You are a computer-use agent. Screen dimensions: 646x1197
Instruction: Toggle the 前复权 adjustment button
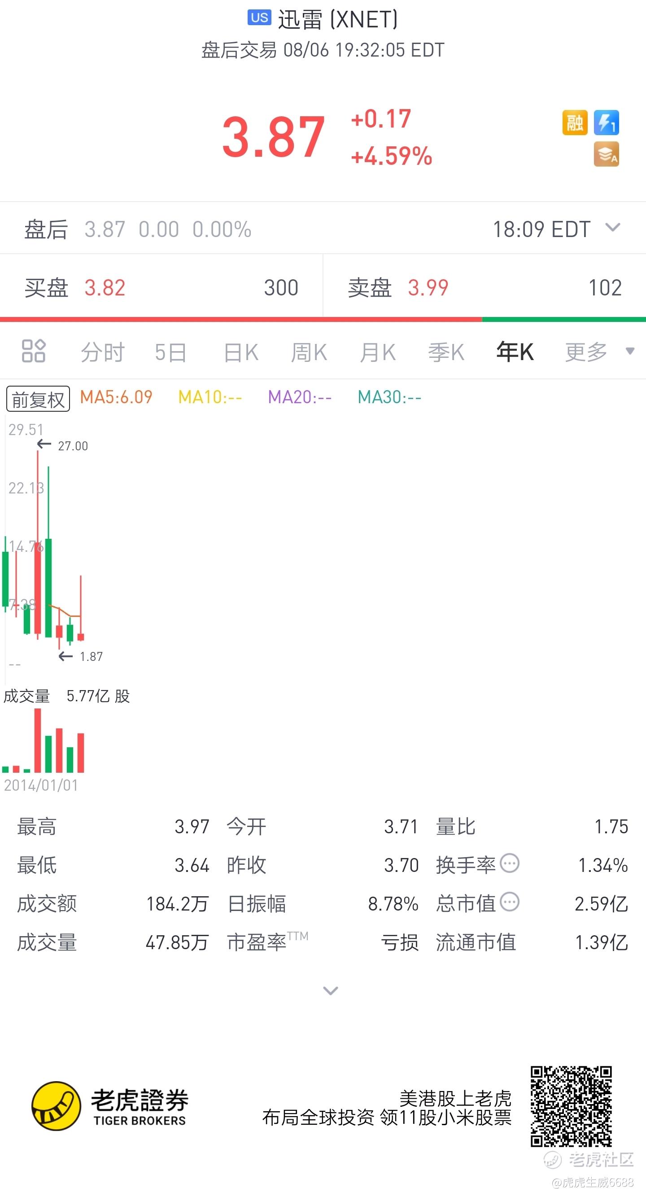(x=38, y=399)
